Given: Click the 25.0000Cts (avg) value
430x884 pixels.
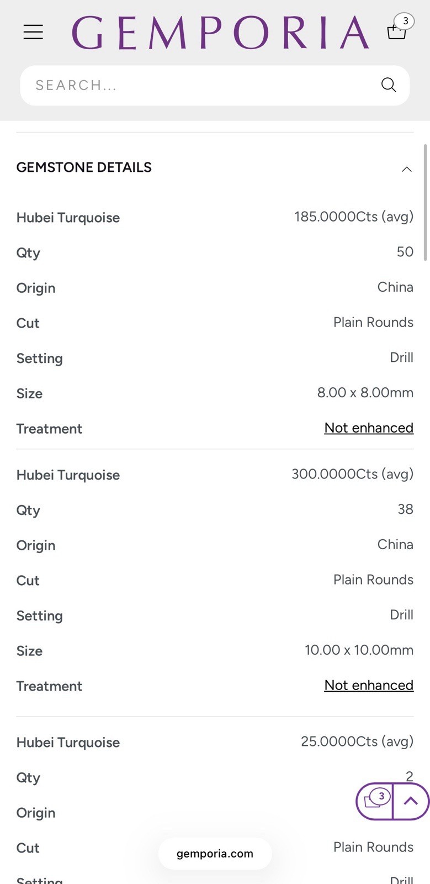Looking at the screenshot, I should [x=357, y=741].
